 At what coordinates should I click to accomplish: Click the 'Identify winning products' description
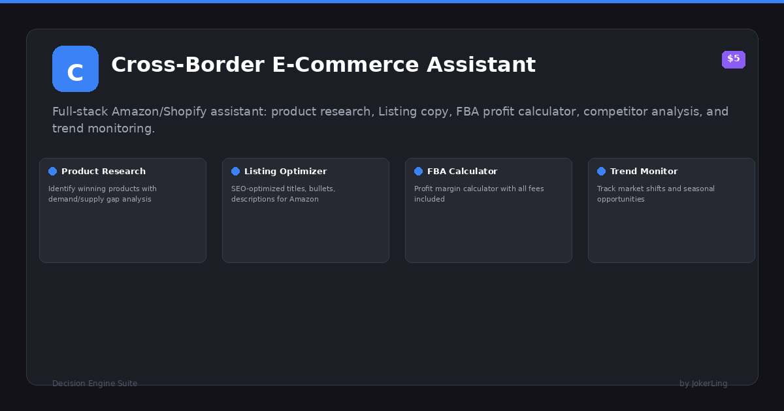(103, 194)
